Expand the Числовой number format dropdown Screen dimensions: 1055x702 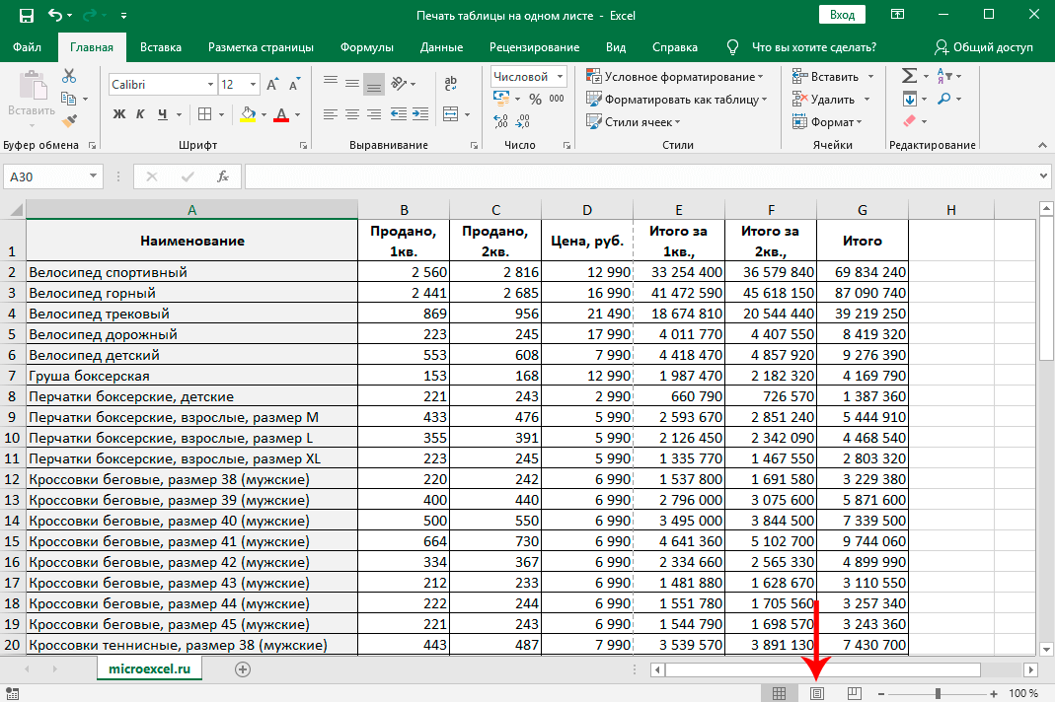tap(561, 76)
